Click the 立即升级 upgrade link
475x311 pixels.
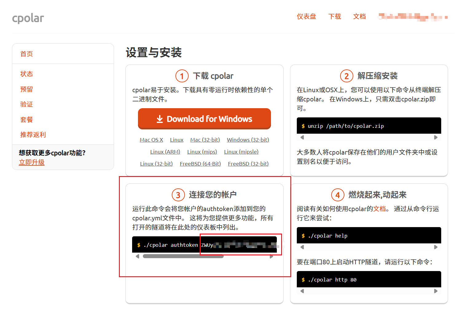(x=32, y=162)
